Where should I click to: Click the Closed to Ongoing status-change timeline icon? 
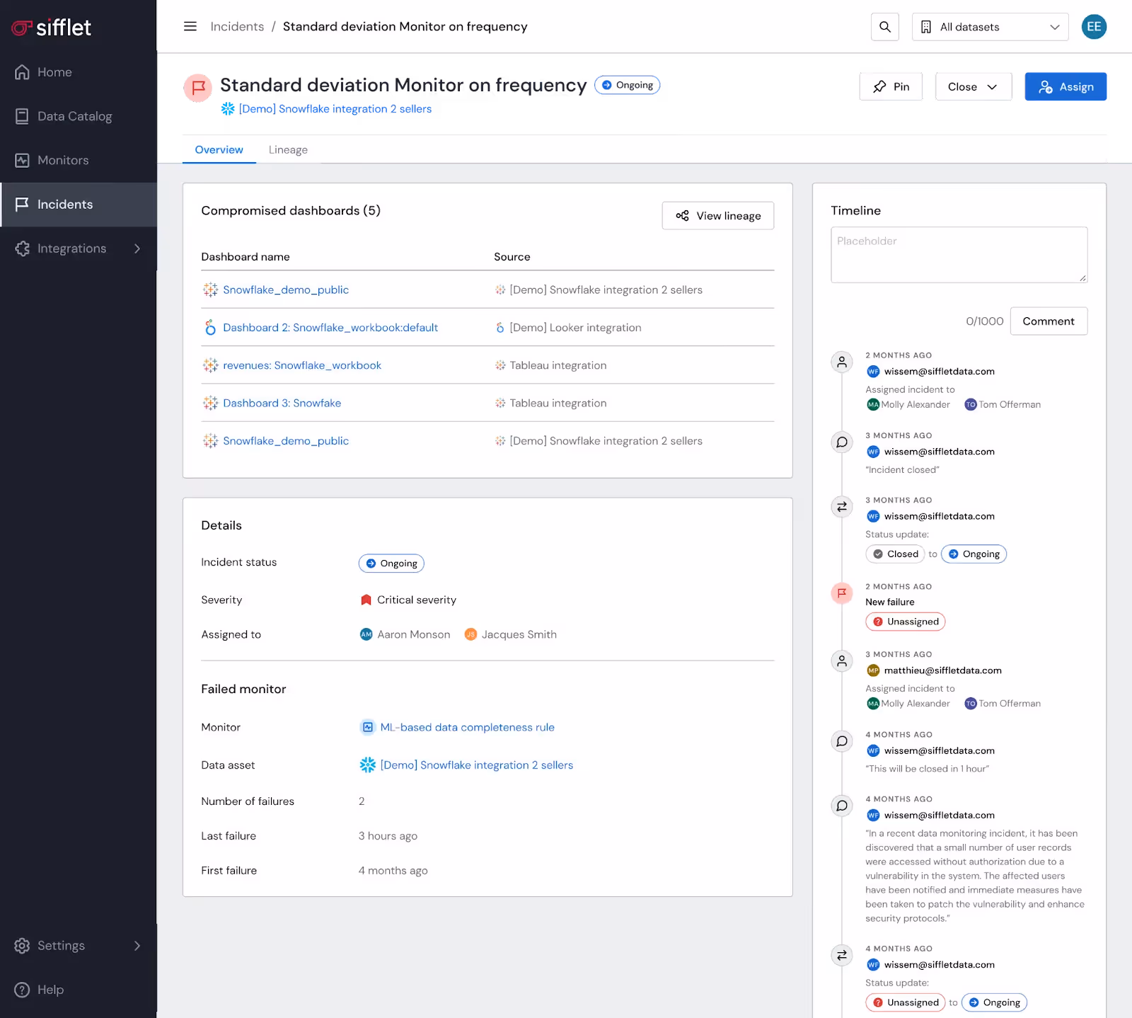(842, 507)
